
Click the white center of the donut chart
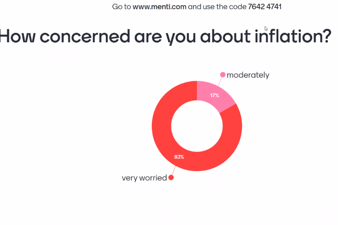197,126
